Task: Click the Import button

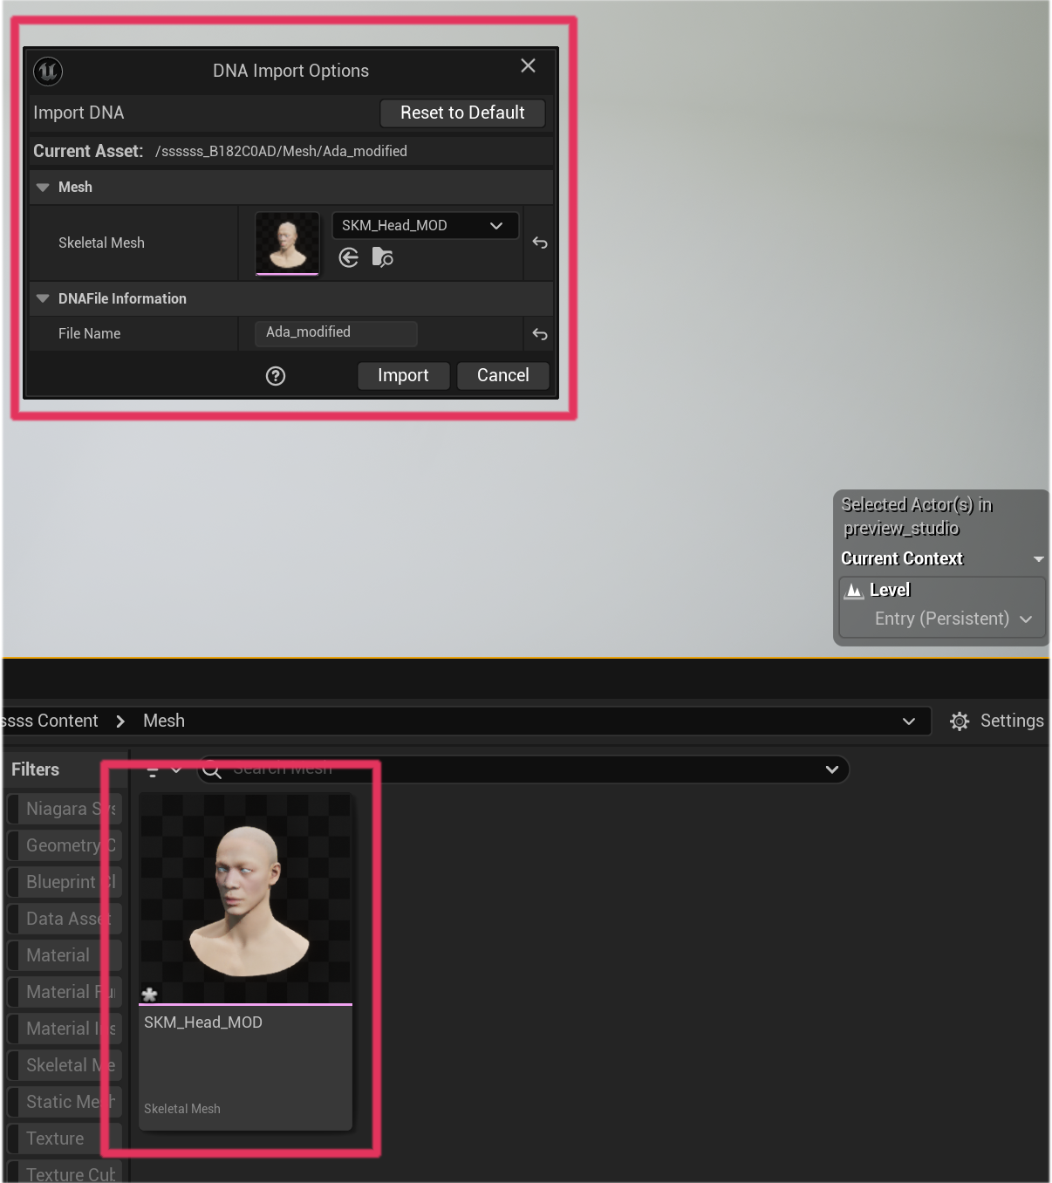Action: coord(403,376)
